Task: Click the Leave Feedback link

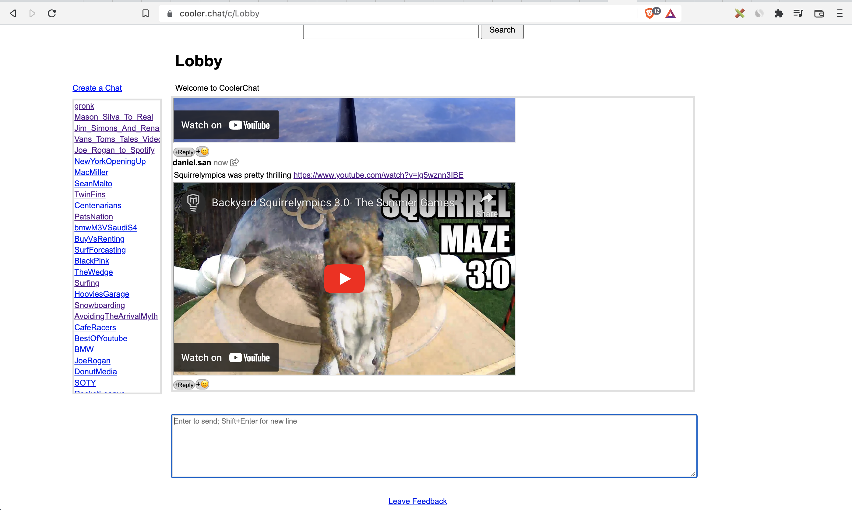Action: 417,501
